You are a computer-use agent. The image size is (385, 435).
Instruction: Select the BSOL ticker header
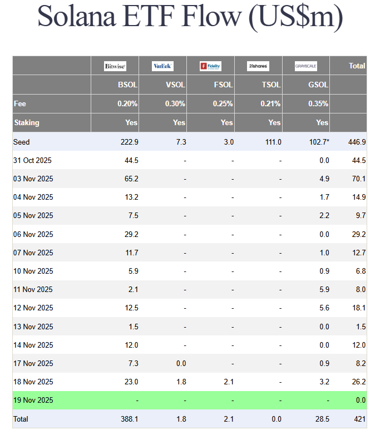click(127, 85)
